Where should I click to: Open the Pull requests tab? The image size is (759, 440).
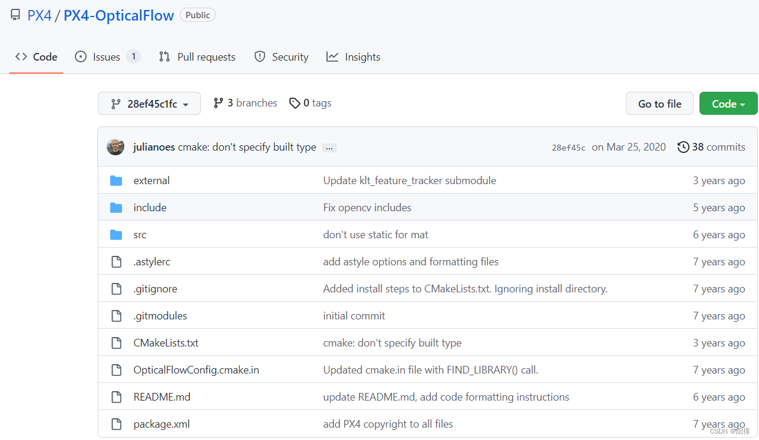tap(197, 57)
